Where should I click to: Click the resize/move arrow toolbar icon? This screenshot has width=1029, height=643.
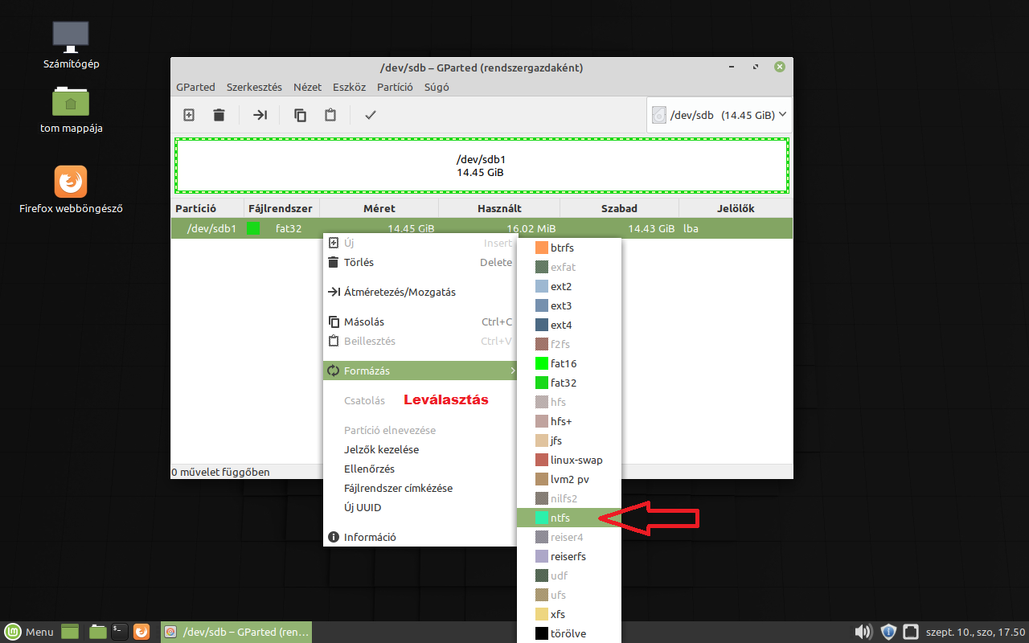pyautogui.click(x=260, y=115)
